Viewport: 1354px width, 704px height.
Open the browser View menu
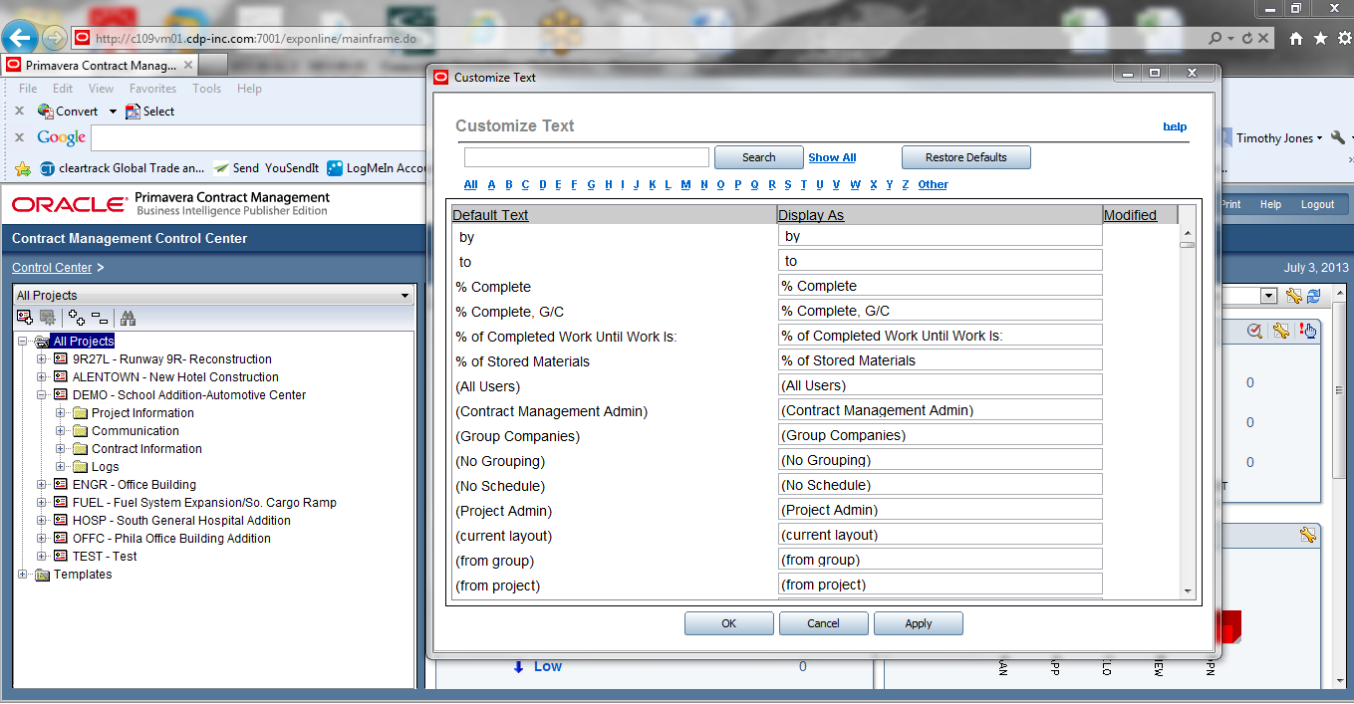click(x=101, y=89)
